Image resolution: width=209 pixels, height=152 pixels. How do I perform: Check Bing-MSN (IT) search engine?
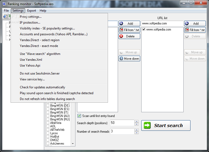pos(48,112)
